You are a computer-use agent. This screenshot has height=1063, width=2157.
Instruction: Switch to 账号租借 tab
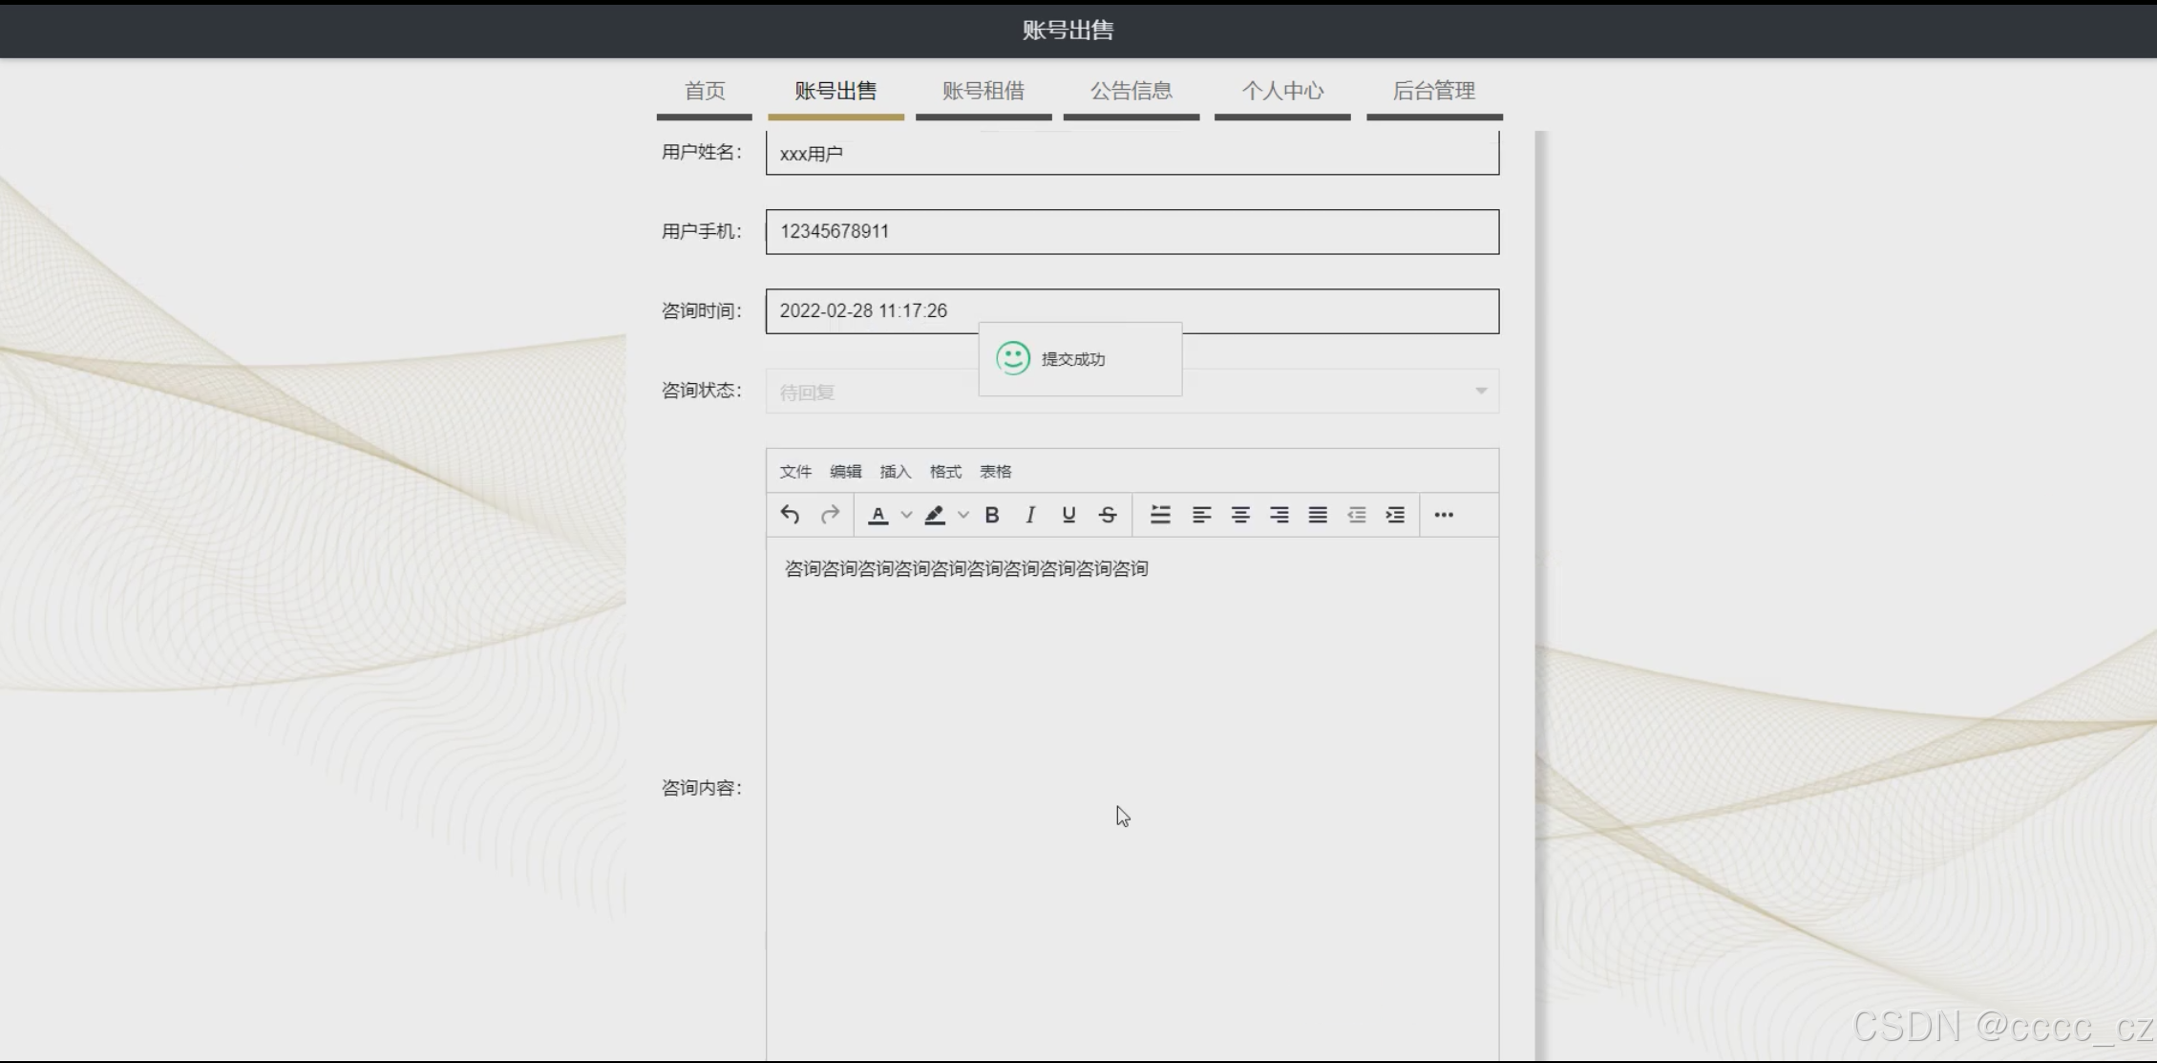pos(983,92)
